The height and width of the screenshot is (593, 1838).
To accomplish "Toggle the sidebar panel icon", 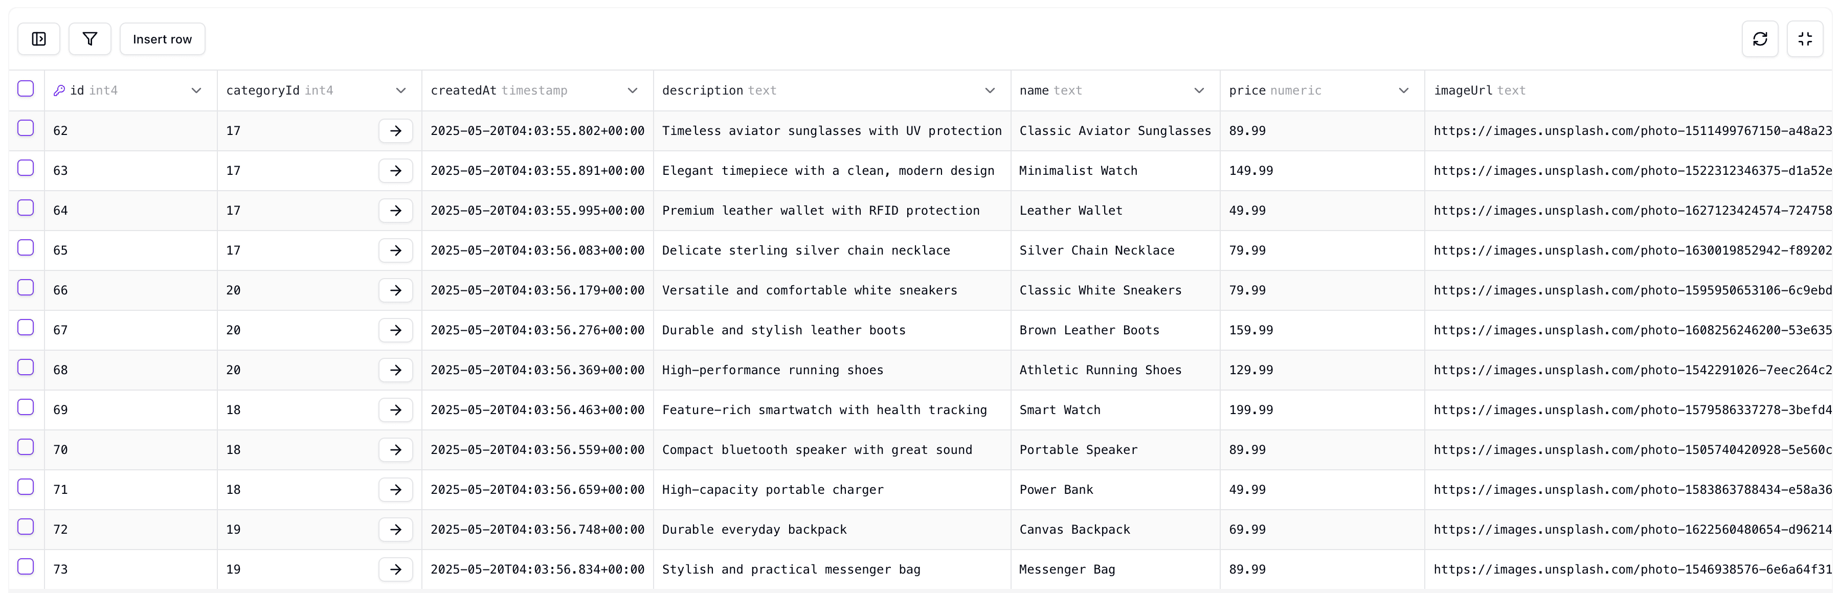I will (38, 39).
